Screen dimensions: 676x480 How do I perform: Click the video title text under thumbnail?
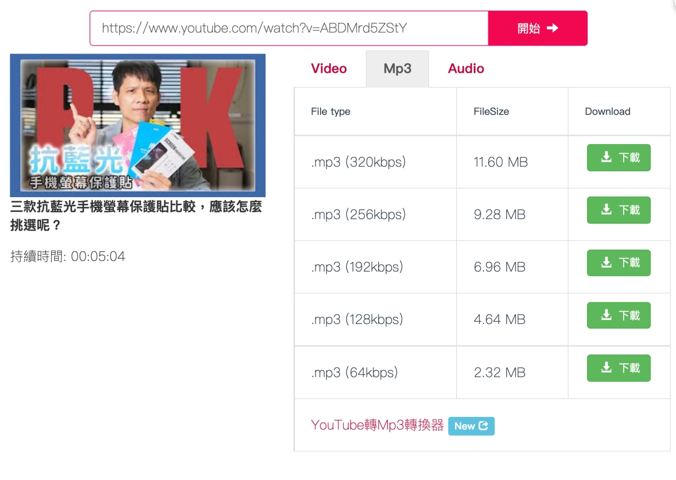point(136,216)
